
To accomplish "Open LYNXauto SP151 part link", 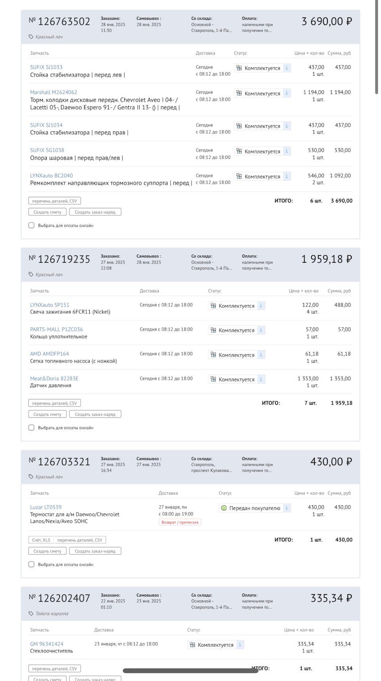I will (50, 305).
